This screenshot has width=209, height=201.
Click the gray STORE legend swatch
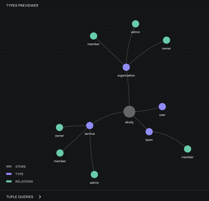(x=9, y=166)
